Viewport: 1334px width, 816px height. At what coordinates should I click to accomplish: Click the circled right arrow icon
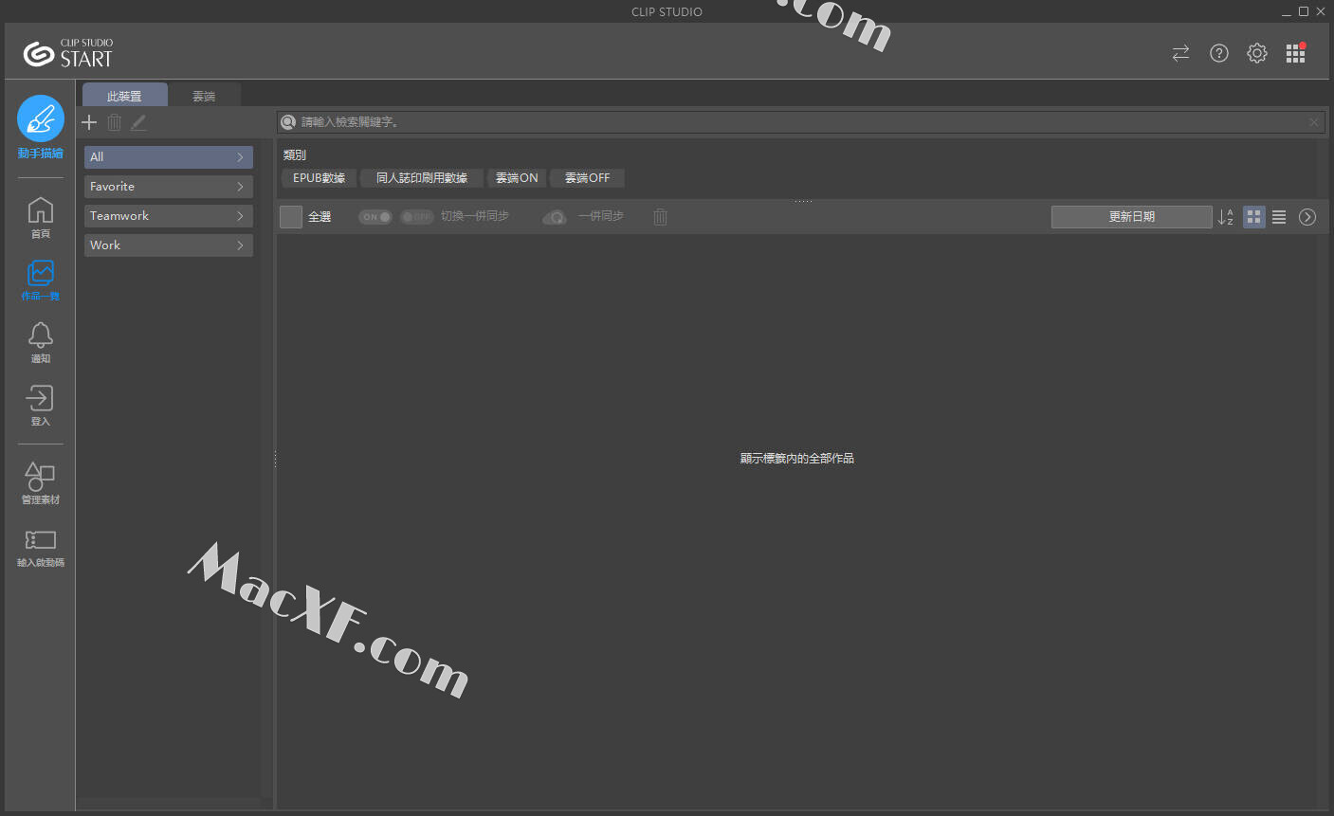click(x=1307, y=217)
